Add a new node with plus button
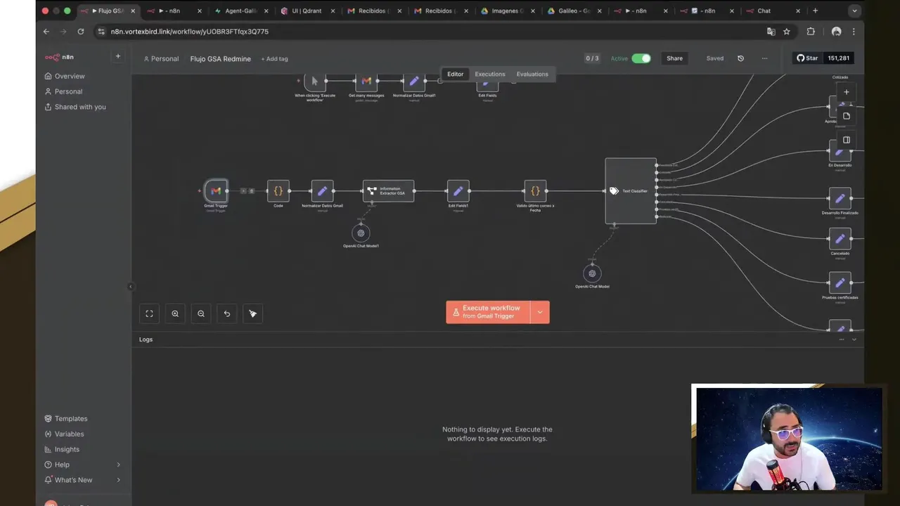This screenshot has height=506, width=900. point(846,92)
